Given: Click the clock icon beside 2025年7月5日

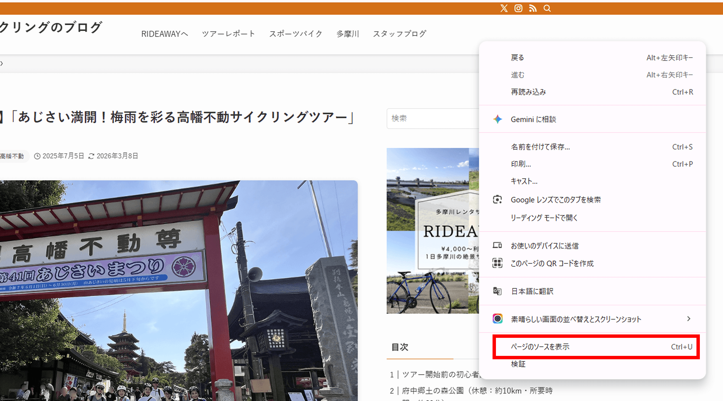Looking at the screenshot, I should click(x=37, y=156).
